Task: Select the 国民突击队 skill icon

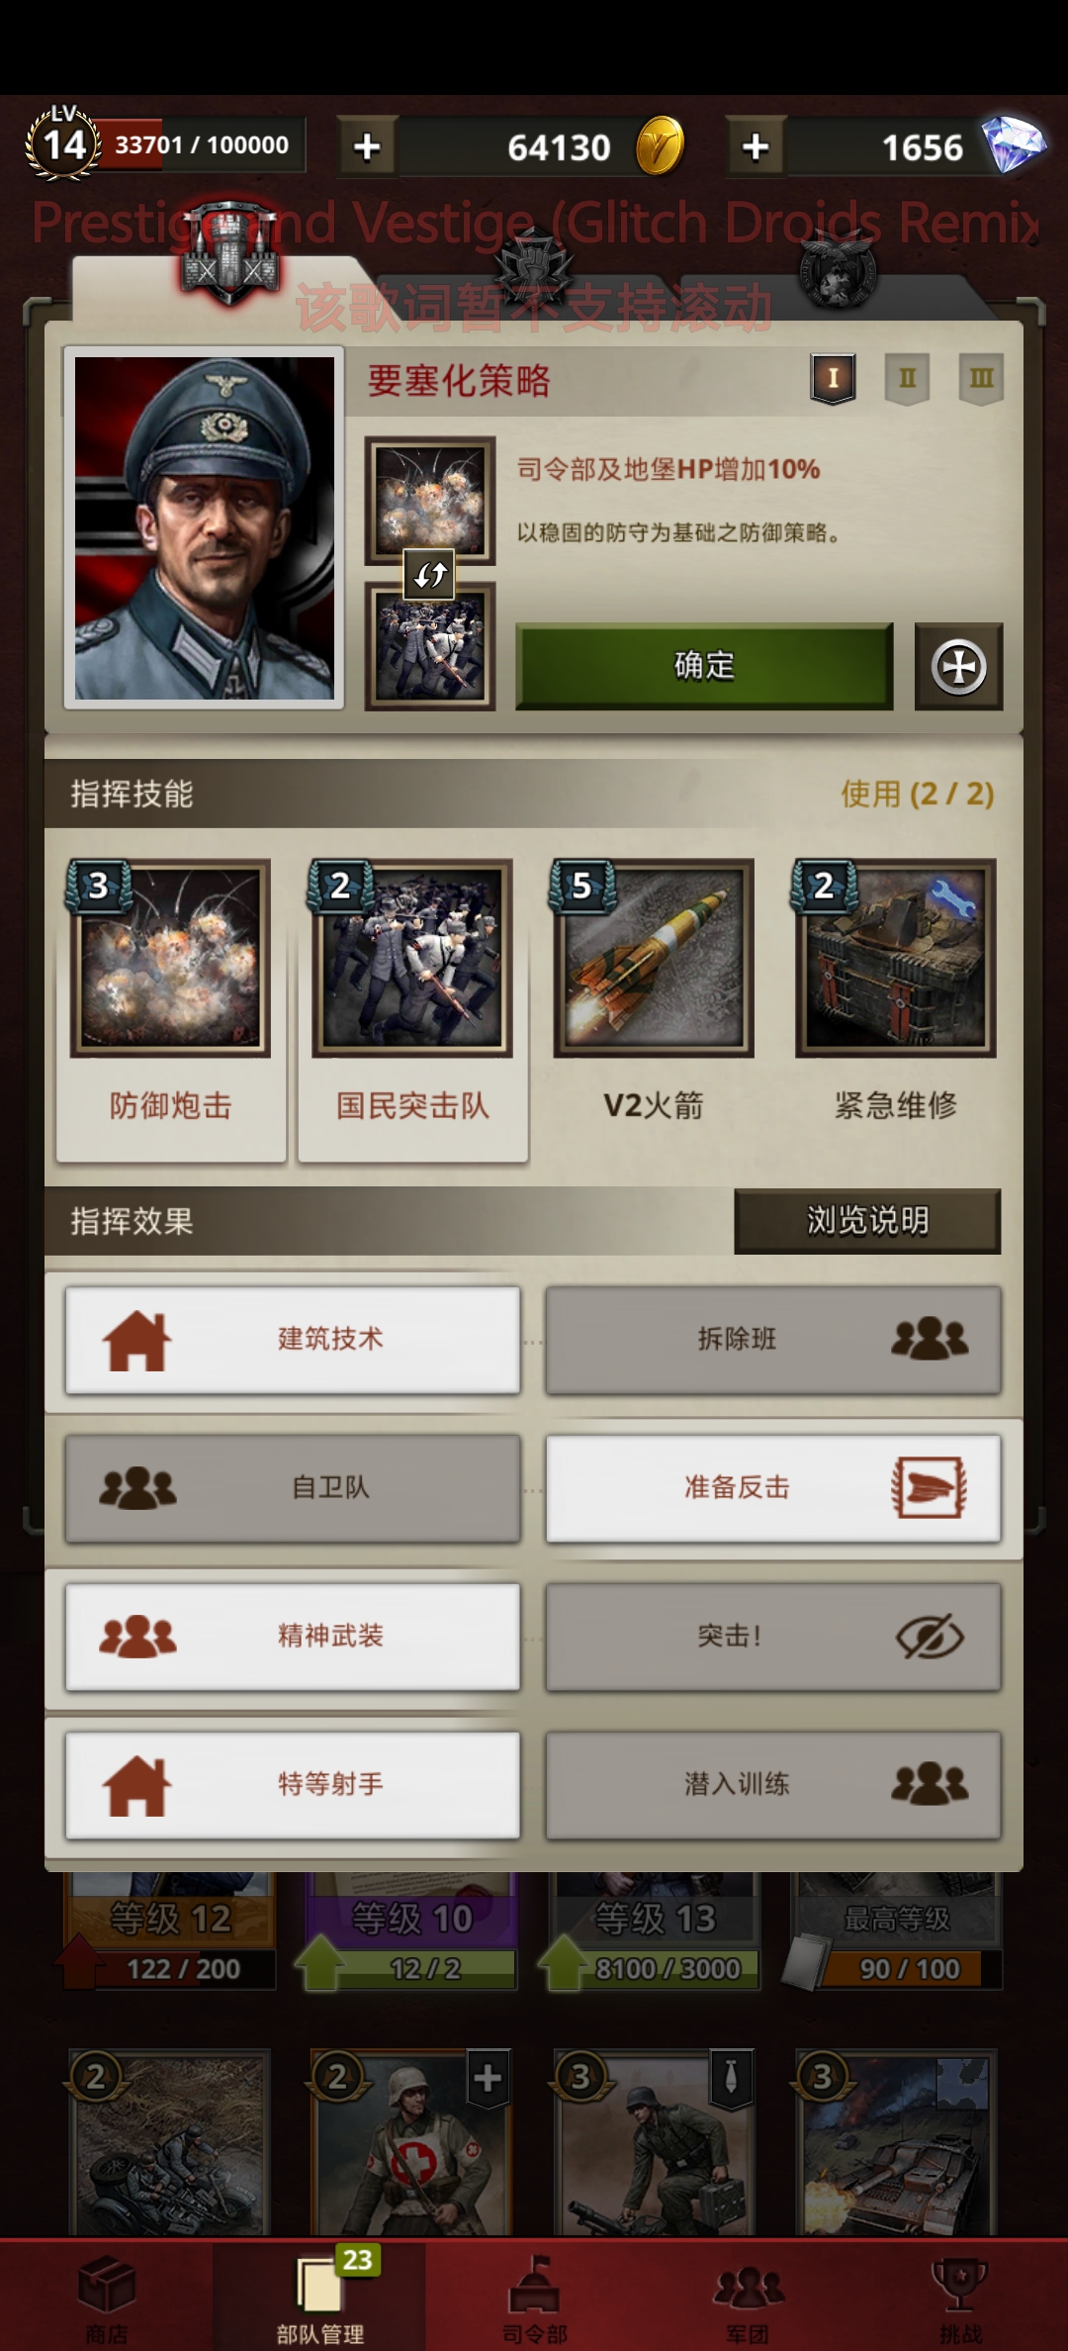Action: 412,958
